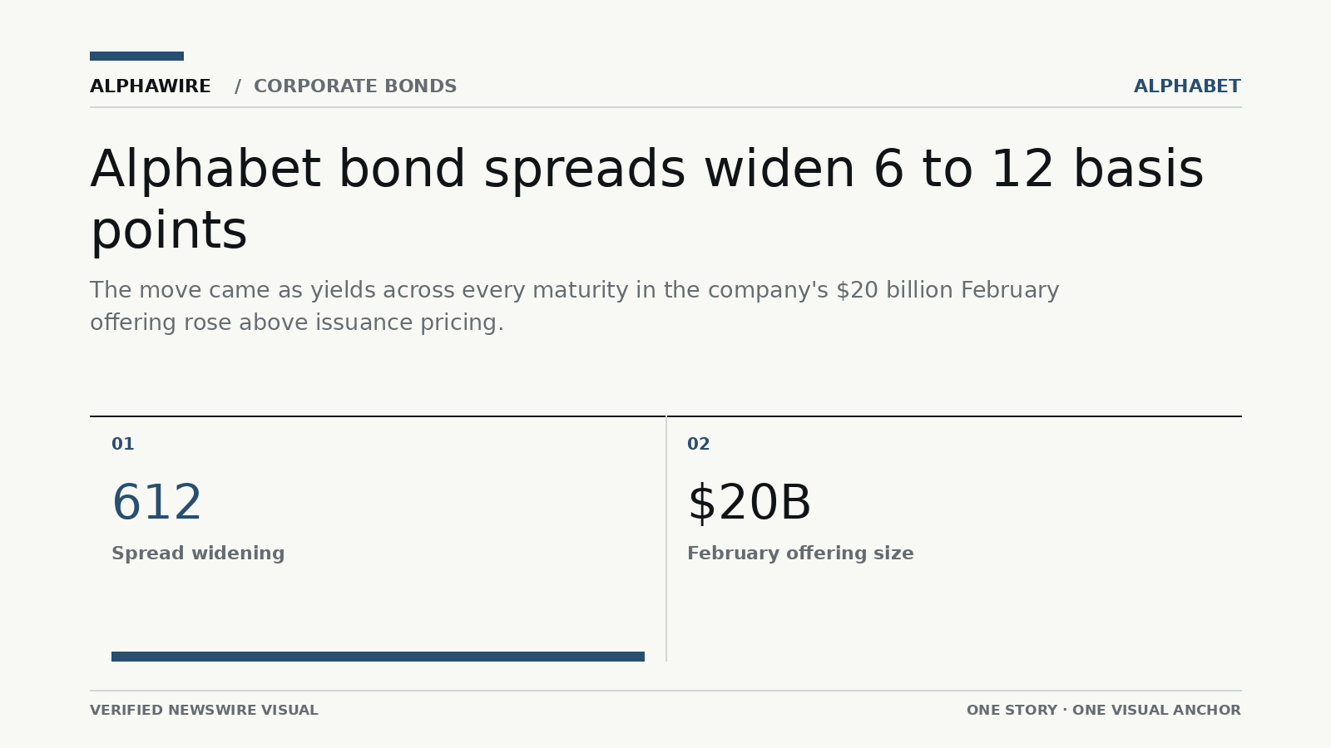Click the subheadline about $20 billion February offering
Screen dimensions: 1331x748
pyautogui.click(x=575, y=306)
